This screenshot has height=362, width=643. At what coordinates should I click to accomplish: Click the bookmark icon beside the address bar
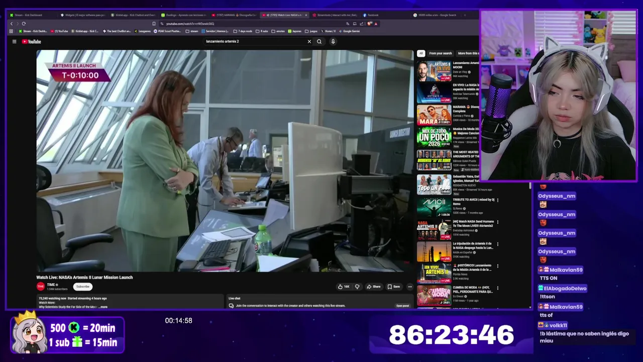[x=154, y=24]
